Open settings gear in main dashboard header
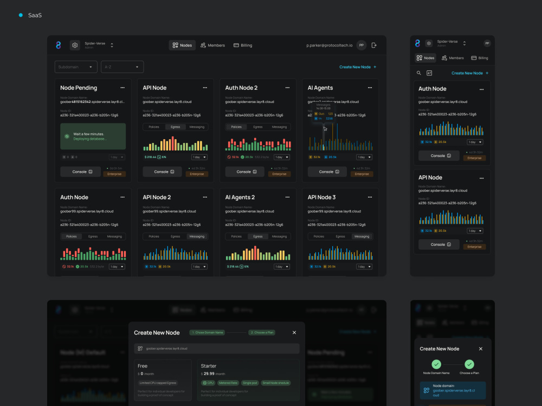The height and width of the screenshot is (406, 542). (75, 45)
